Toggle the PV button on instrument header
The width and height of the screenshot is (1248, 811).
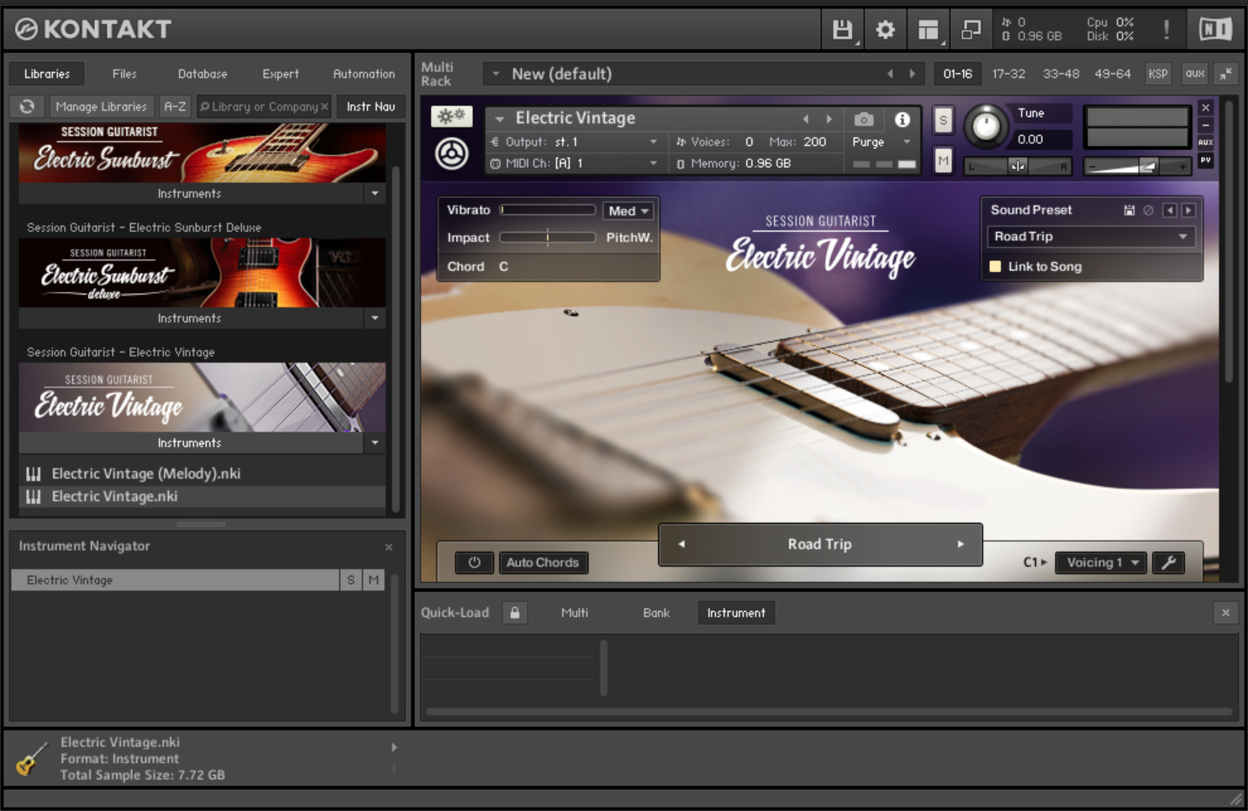(1205, 160)
